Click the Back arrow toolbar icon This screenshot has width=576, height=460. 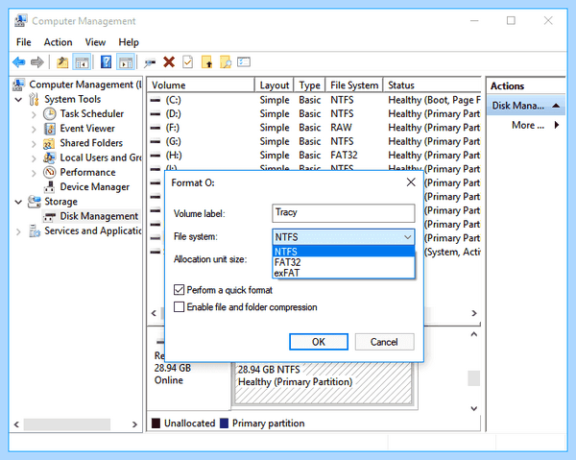(19, 62)
